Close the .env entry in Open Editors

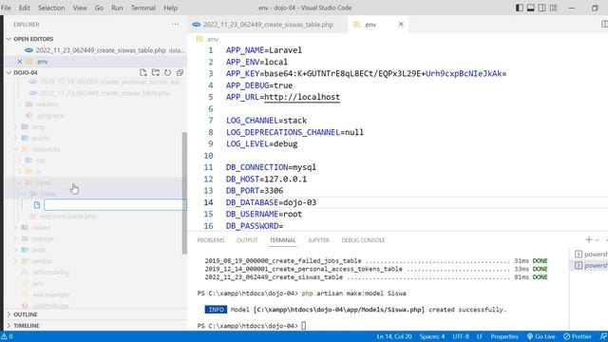point(19,61)
